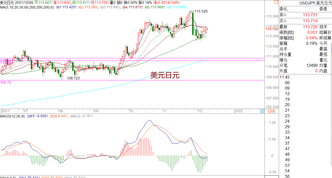Click the 1.00 MACD axis label
The width and height of the screenshot is (332, 178).
pyautogui.click(x=273, y=123)
